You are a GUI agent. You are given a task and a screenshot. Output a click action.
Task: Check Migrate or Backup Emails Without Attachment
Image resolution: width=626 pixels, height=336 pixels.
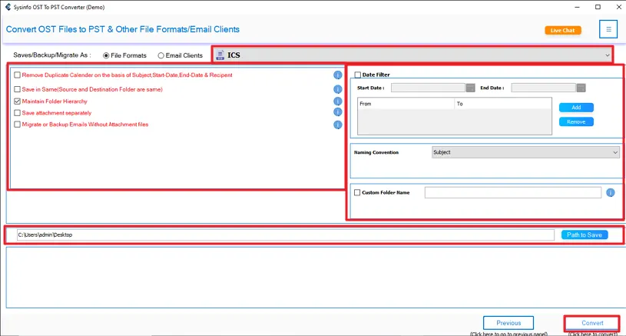[x=17, y=125]
